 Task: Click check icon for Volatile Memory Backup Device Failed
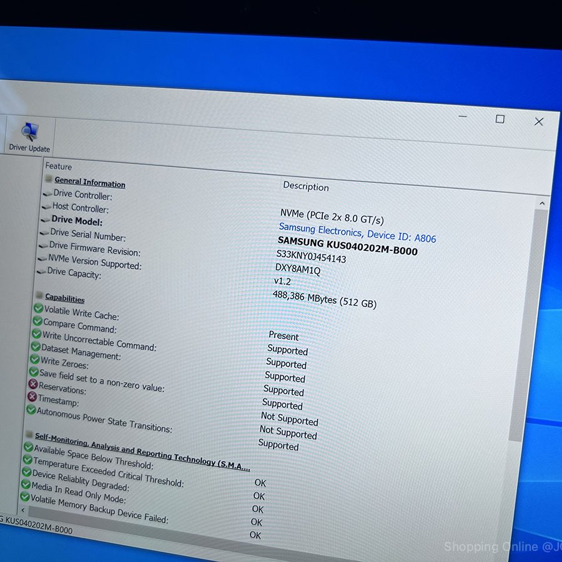tap(25, 496)
